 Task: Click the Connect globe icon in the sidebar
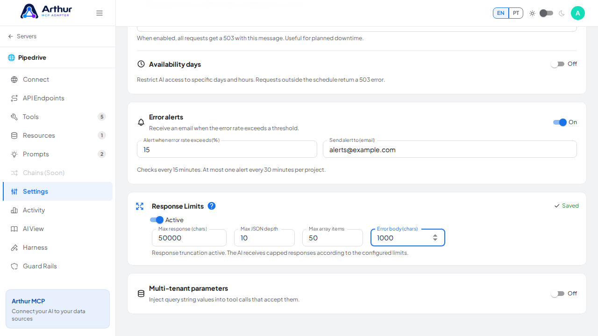pos(14,79)
